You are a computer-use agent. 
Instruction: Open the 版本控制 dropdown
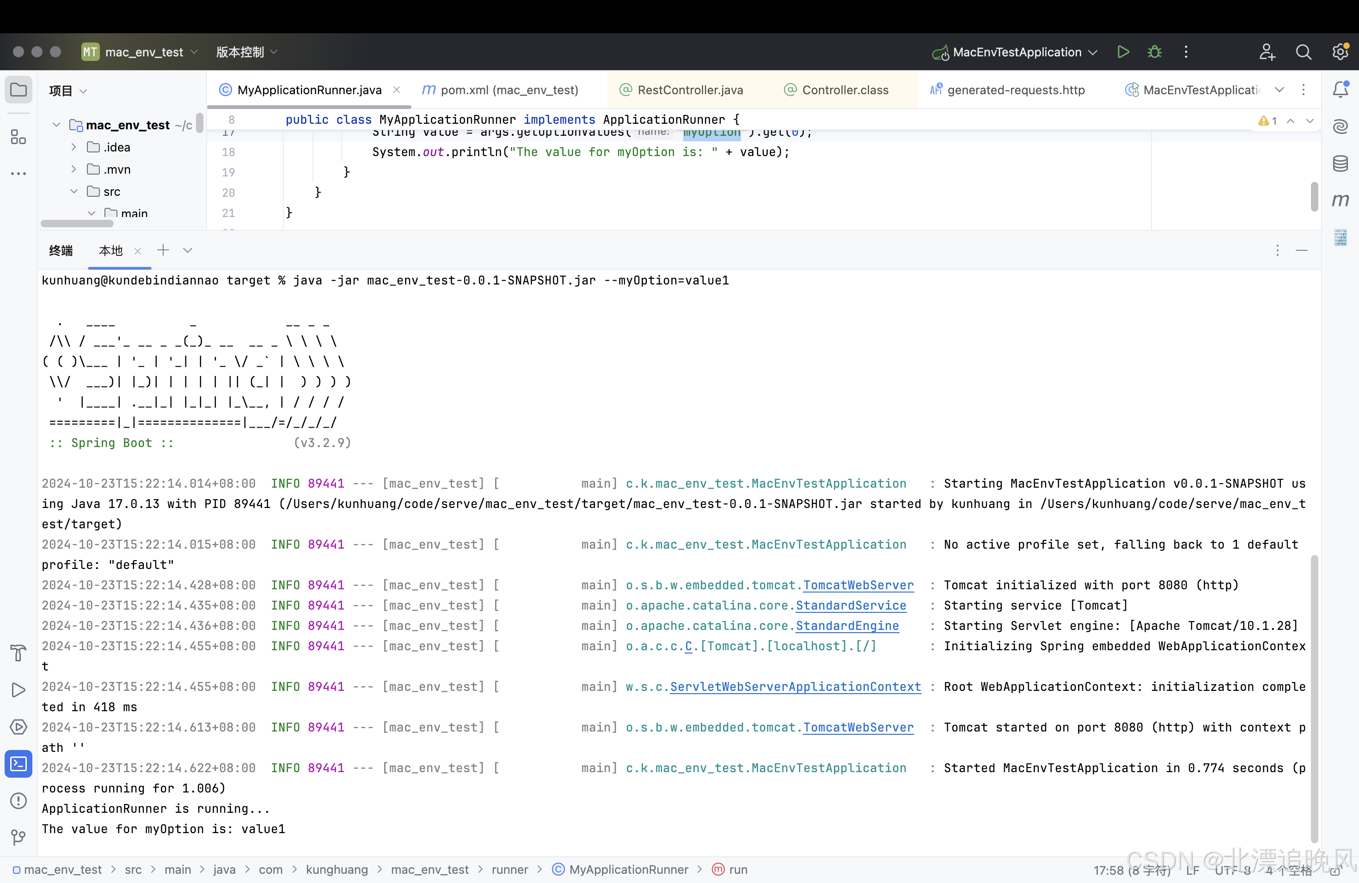click(245, 51)
